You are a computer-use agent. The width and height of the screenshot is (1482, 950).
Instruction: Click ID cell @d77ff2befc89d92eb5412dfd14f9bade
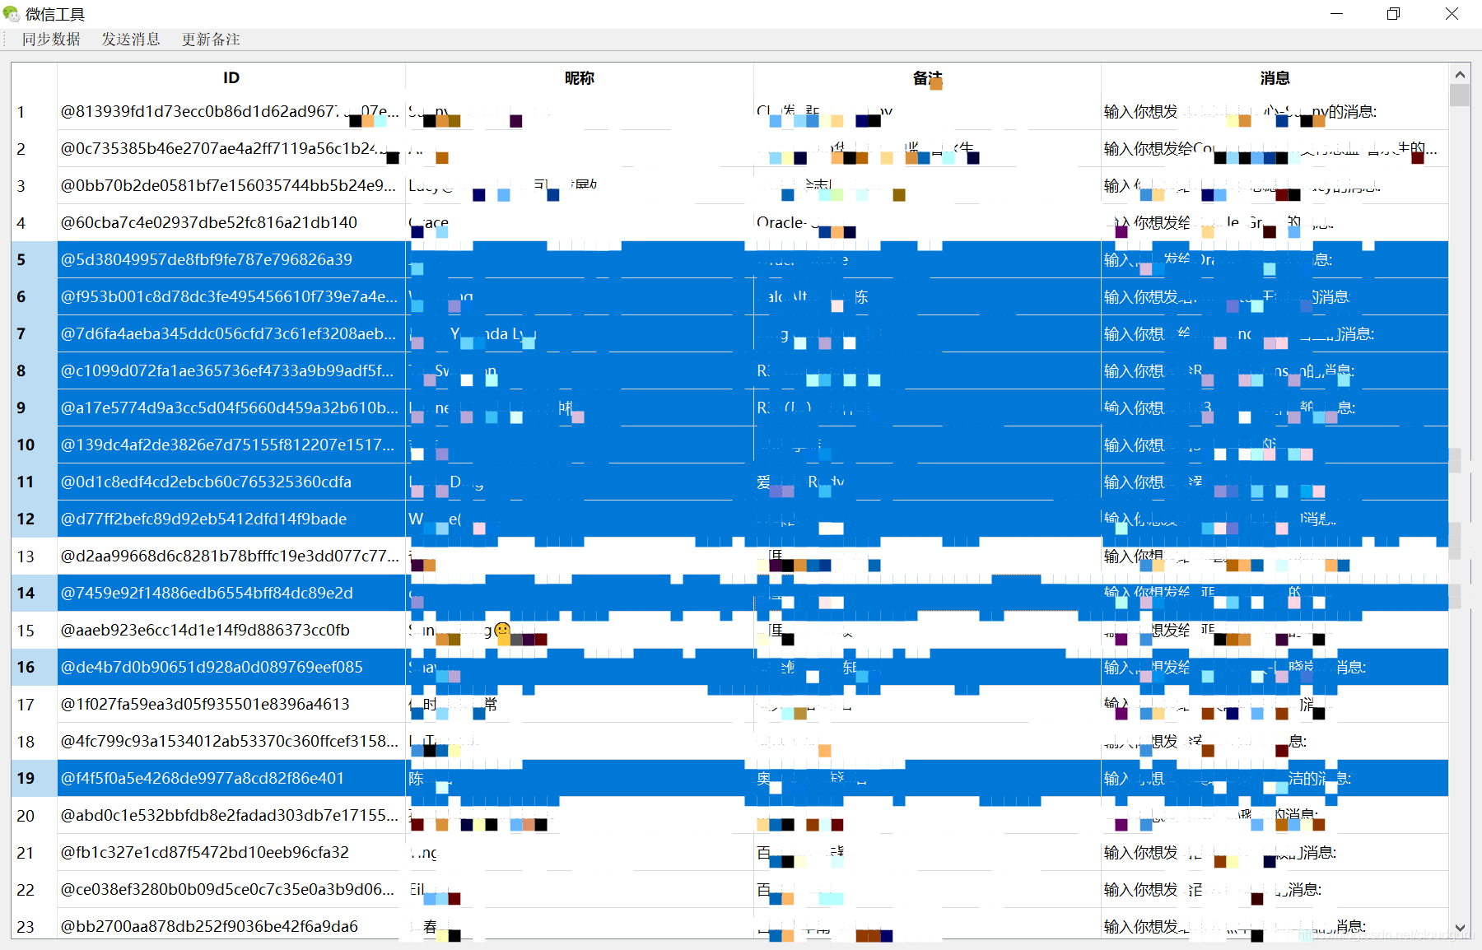click(231, 519)
